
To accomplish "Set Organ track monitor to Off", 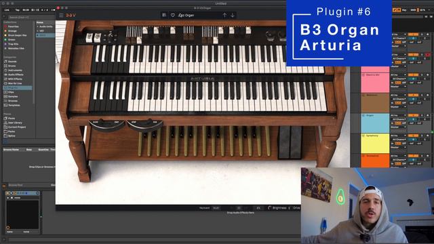I will pos(404,123).
